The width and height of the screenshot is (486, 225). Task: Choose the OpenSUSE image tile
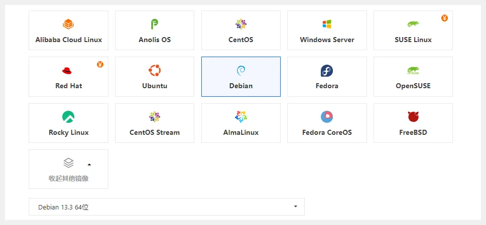[x=413, y=77]
